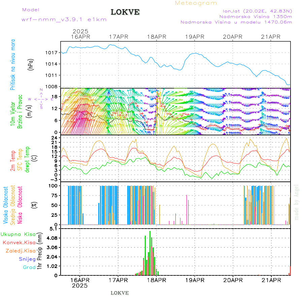This screenshot has width=303, height=303.
Task: Select 18APR below the precipitation chart
Action: tap(157, 280)
